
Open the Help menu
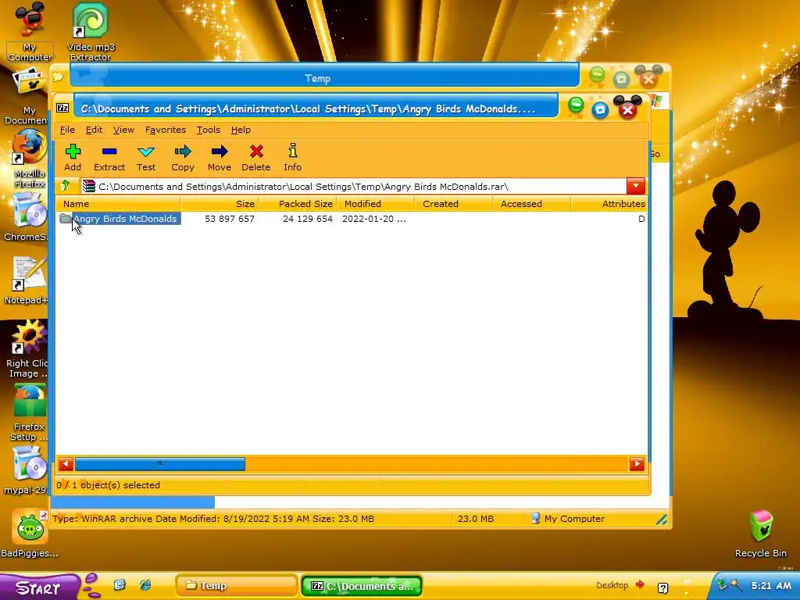coord(241,130)
